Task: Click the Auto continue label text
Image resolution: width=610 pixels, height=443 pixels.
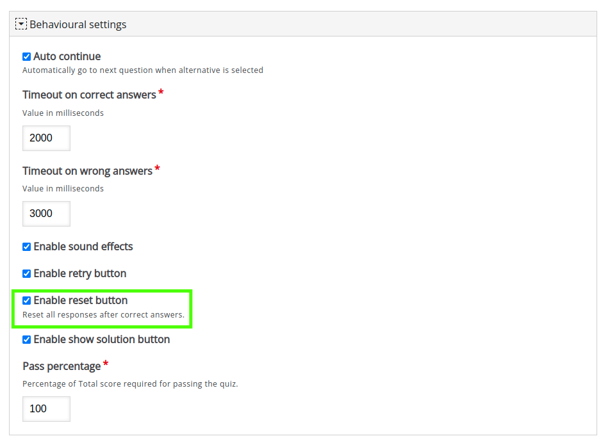Action: [x=67, y=57]
